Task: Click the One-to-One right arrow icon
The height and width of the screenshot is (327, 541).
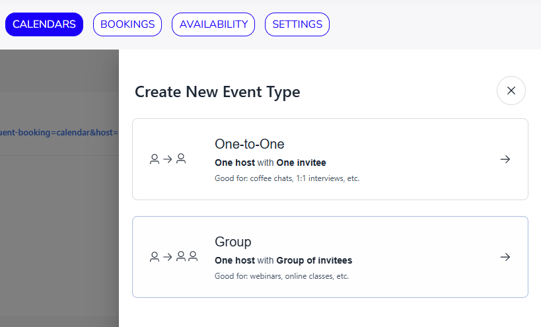Action: (505, 159)
